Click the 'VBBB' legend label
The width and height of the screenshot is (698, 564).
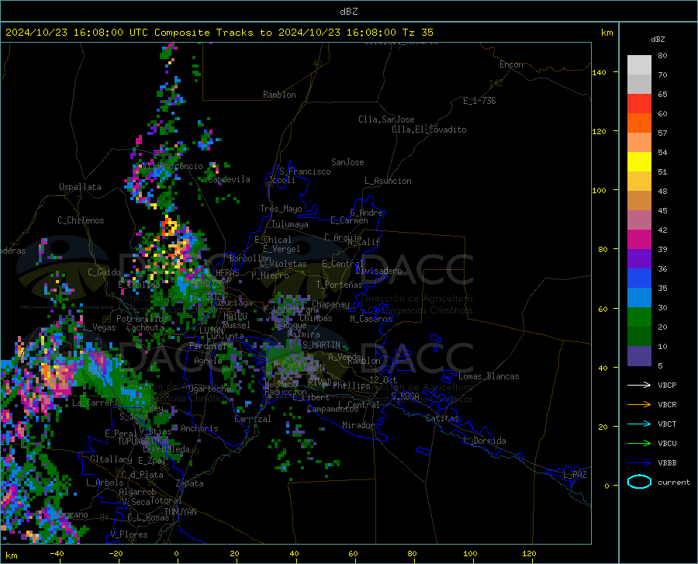pos(667,463)
